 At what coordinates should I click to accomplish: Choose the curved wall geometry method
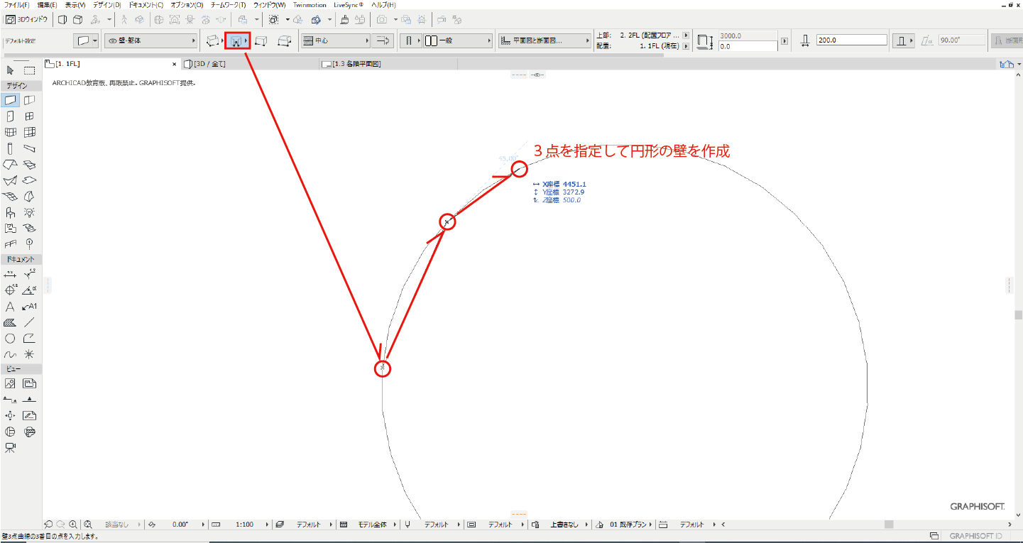[235, 41]
